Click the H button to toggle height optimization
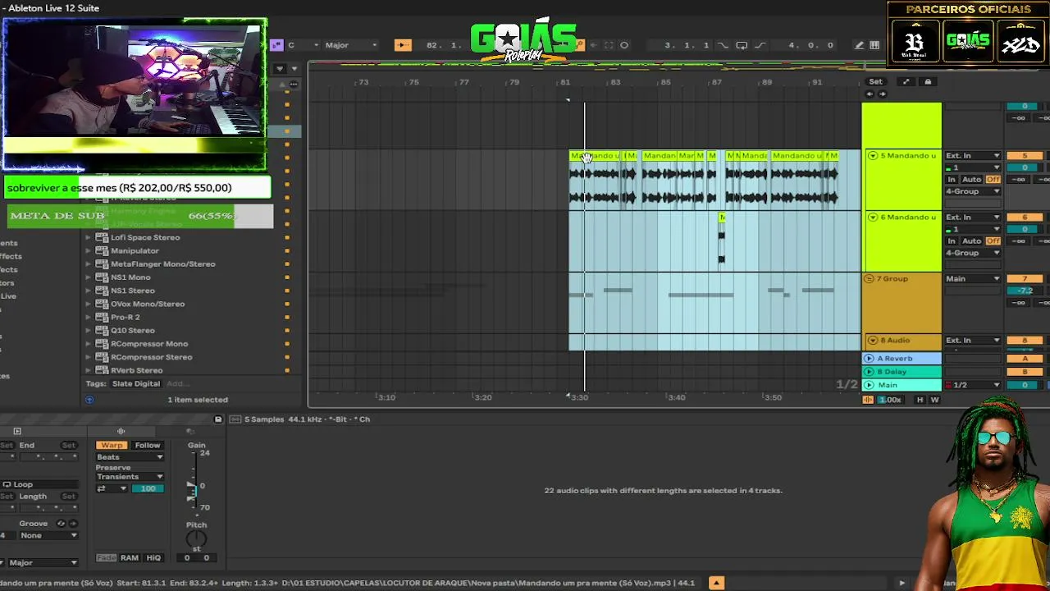This screenshot has width=1050, height=591. click(x=920, y=400)
